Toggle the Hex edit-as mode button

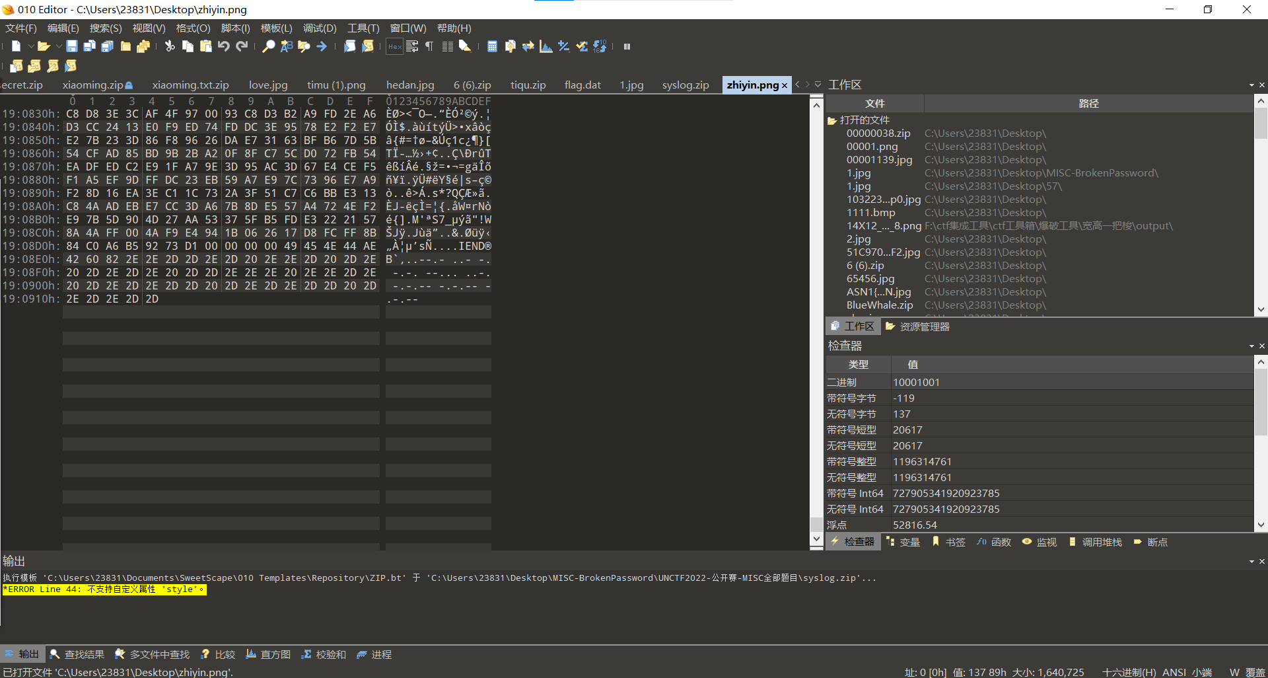394,46
